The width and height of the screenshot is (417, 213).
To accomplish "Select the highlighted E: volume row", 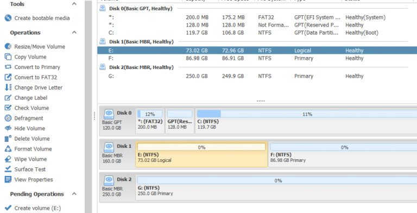I will 257,51.
